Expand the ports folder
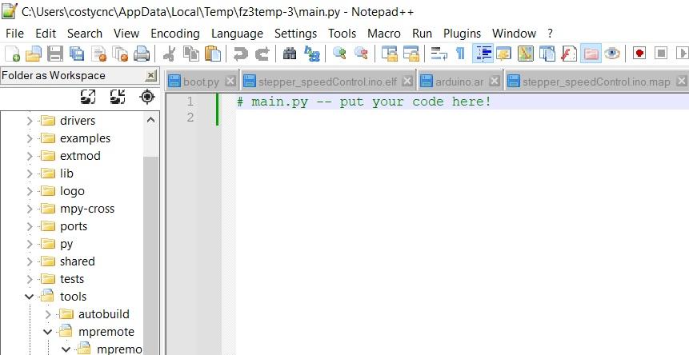The image size is (689, 355). [30, 226]
